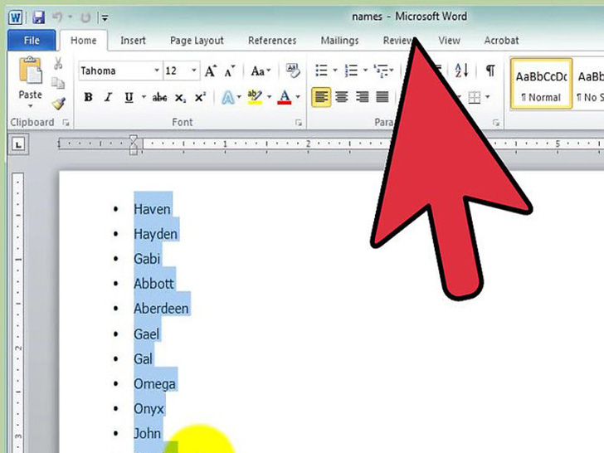Switch to the Insert tab
Viewport: 604px width, 453px height.
133,41
